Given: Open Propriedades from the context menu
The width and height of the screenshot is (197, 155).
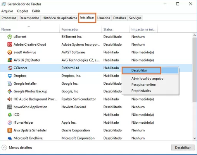Looking at the screenshot, I should coord(141,91).
